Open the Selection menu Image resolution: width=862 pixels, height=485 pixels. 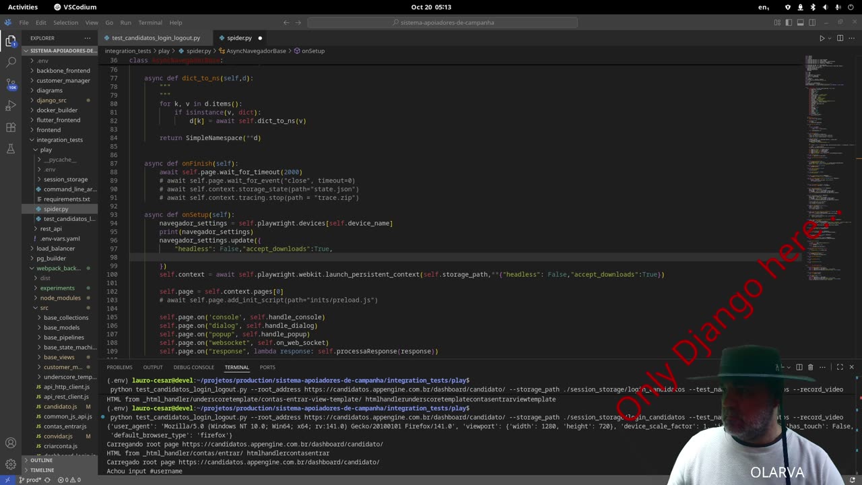[x=66, y=22]
